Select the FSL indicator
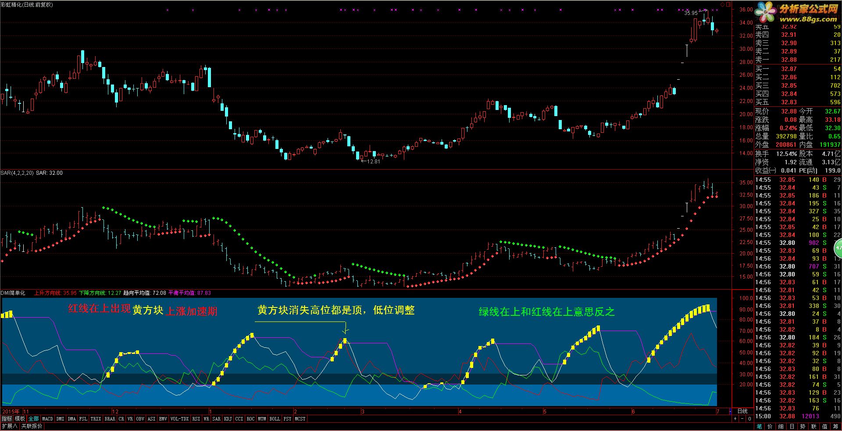This screenshot has height=431, width=842. pyautogui.click(x=83, y=419)
